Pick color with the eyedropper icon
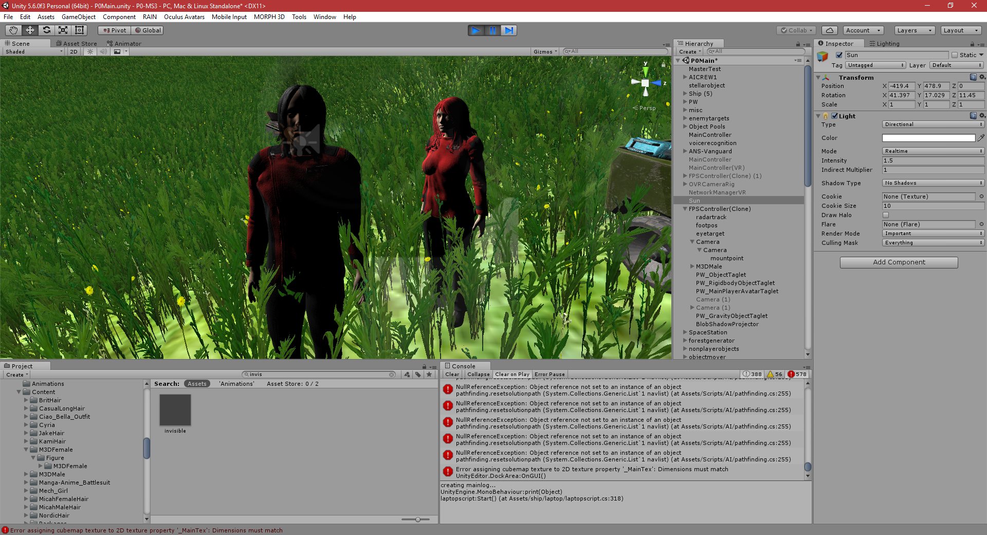Image resolution: width=987 pixels, height=535 pixels. [x=981, y=138]
